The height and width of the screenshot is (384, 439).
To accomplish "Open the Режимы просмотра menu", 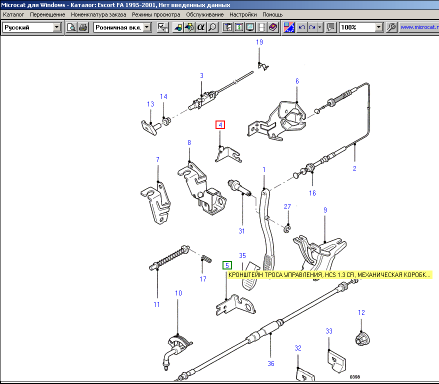I will point(156,15).
